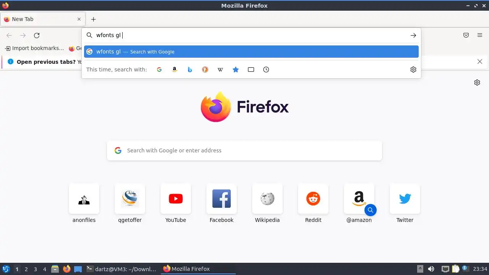Open Save to Pocket button
The image size is (489, 275).
[x=466, y=35]
